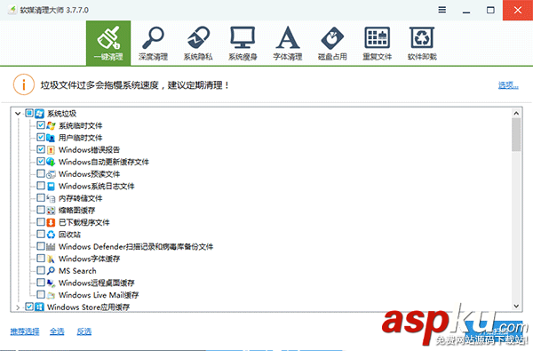Click the orange info icon
The image size is (533, 351).
[x=24, y=84]
